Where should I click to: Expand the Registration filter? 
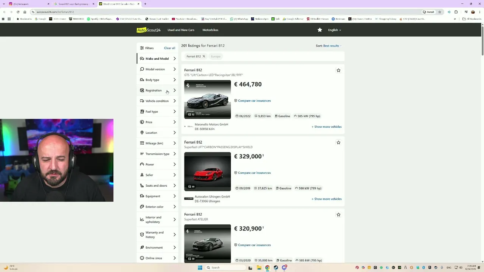pyautogui.click(x=158, y=90)
